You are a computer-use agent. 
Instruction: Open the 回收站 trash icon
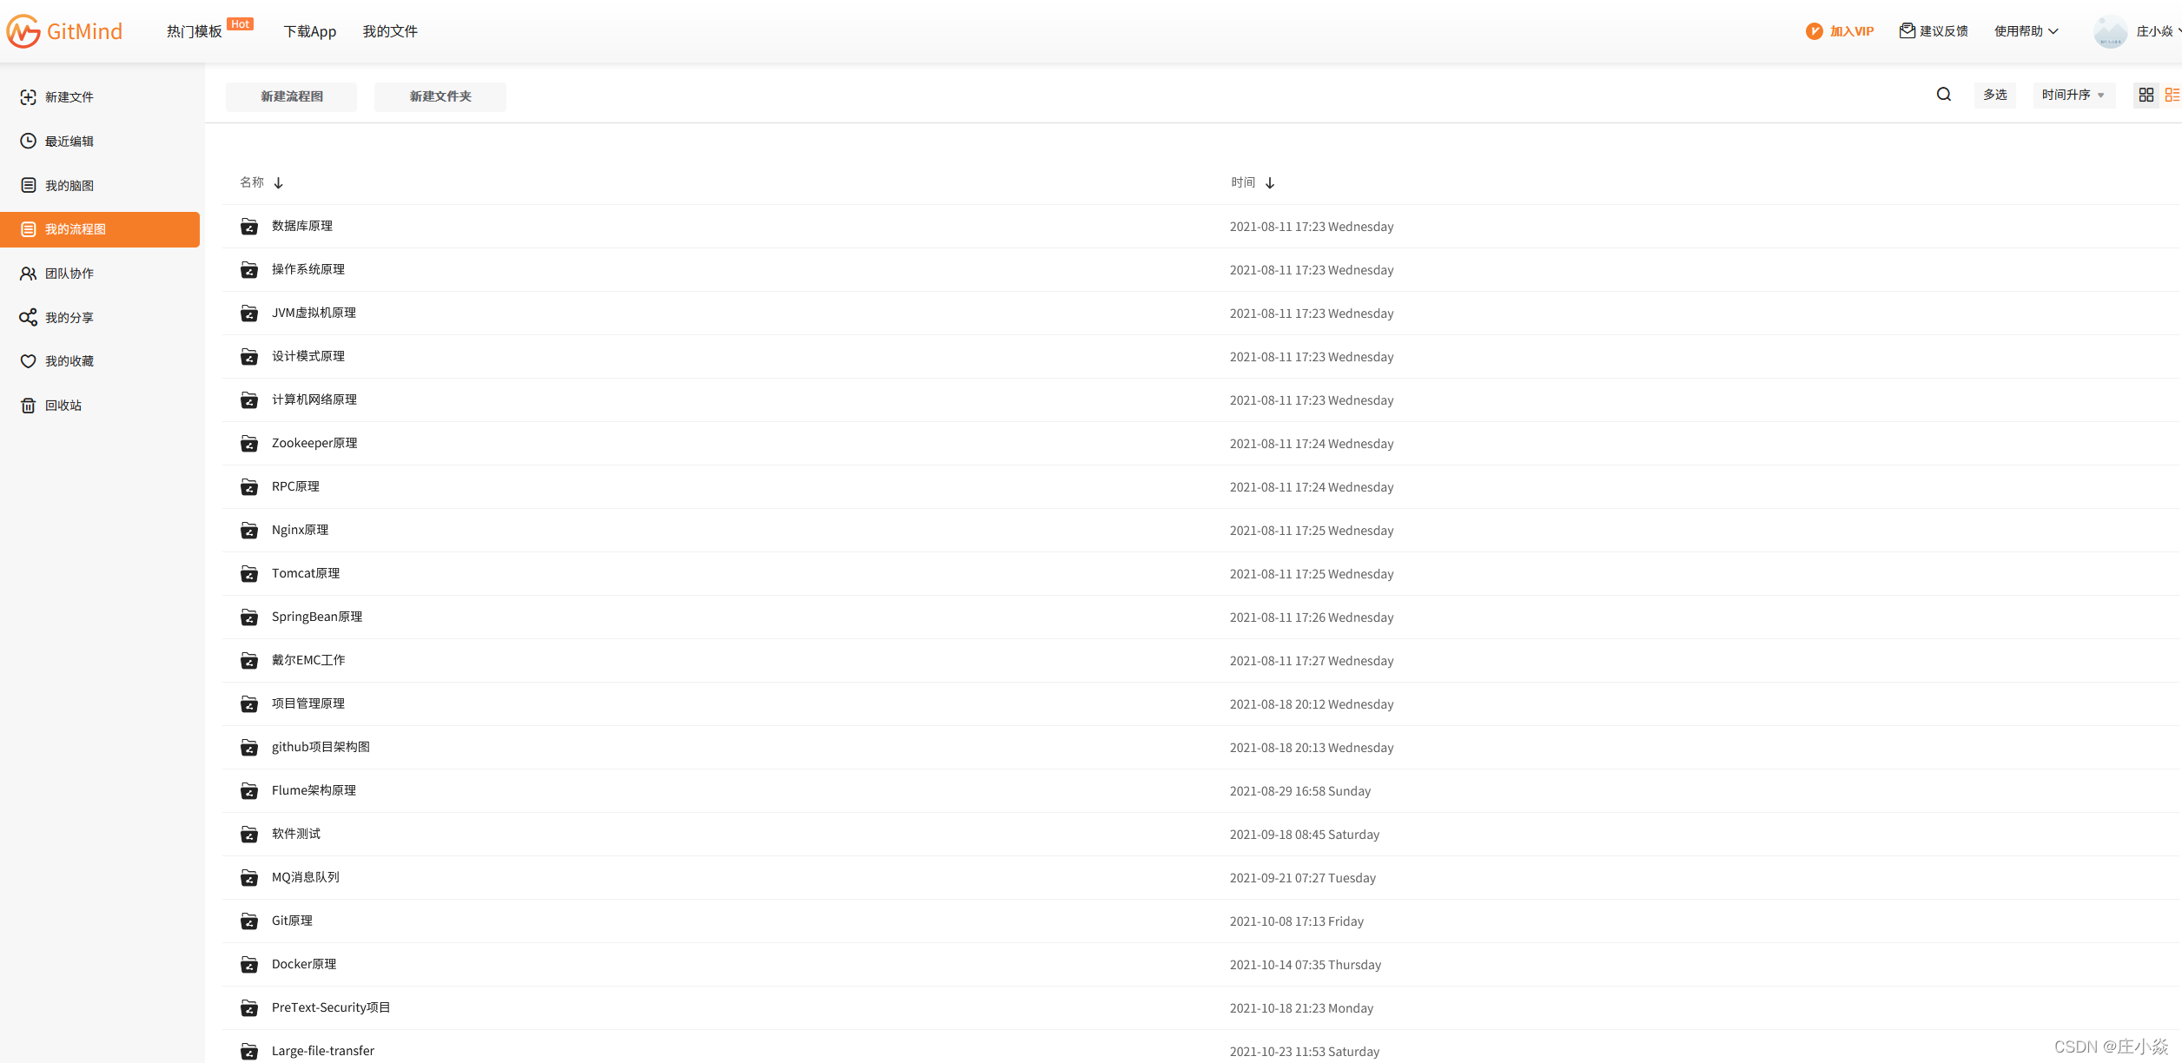point(29,406)
